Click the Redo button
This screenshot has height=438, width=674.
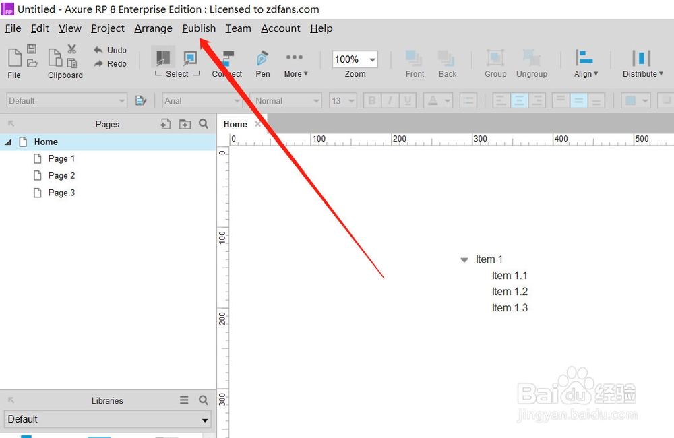(x=111, y=63)
